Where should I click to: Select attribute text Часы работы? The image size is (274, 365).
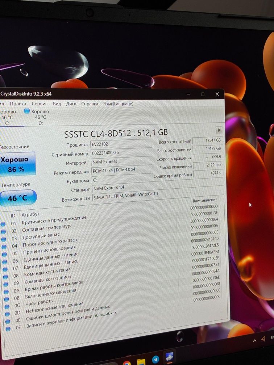pos(40,302)
